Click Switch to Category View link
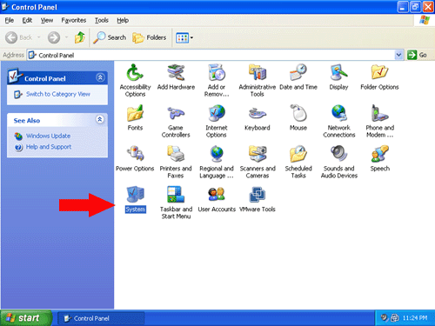 tap(58, 94)
